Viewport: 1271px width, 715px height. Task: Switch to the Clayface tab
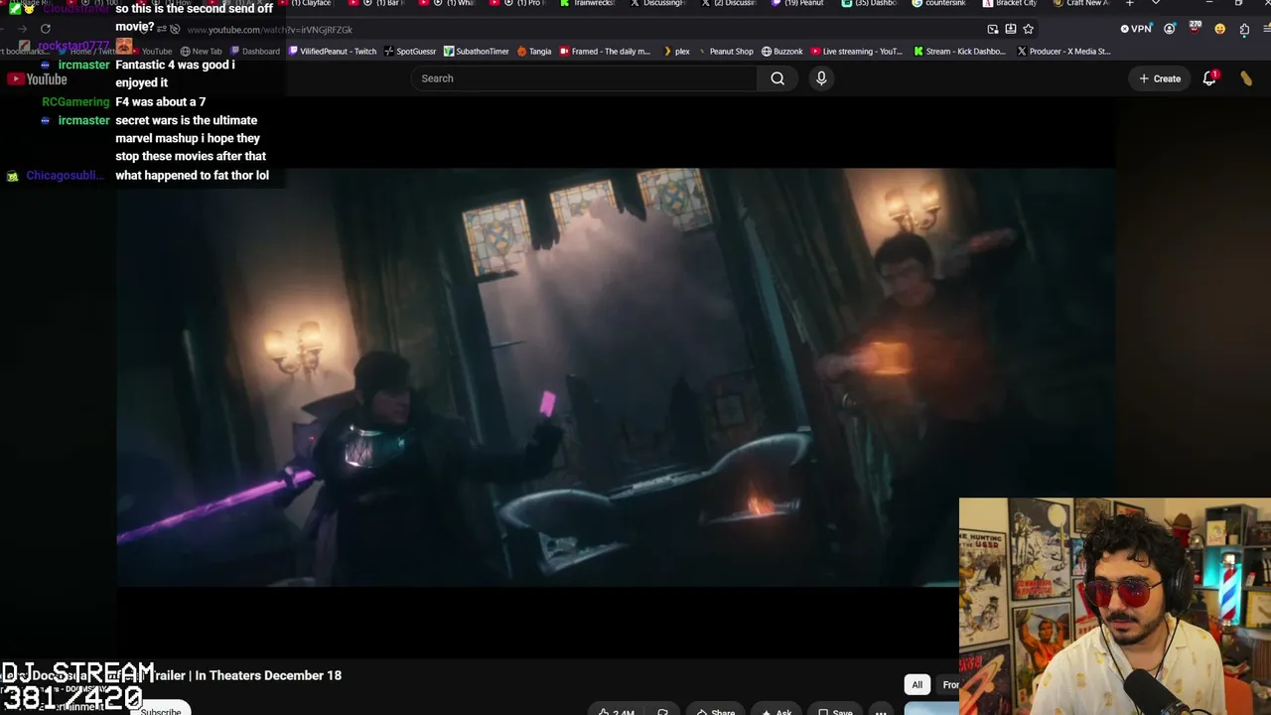click(305, 4)
